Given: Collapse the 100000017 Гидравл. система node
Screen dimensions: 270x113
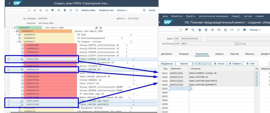Looking at the screenshot, I should pos(17,41).
